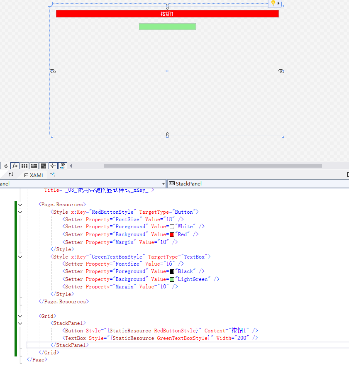Toggle the disable project code button
Screen dimensions: 349x388
63,166
